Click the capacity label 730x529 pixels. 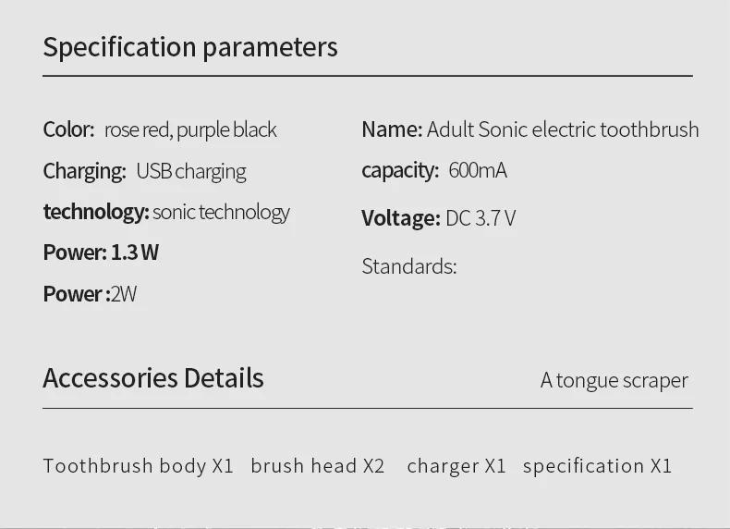(399, 170)
